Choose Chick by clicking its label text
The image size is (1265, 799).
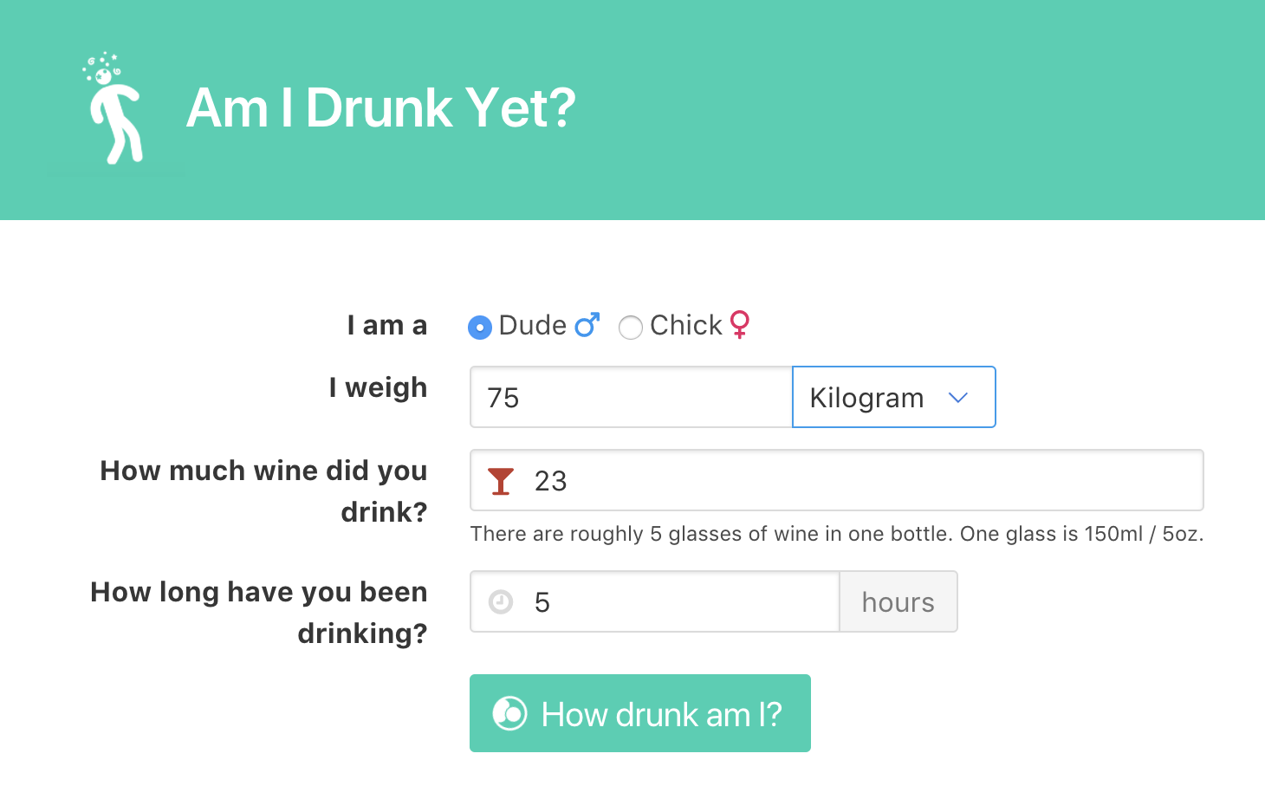(x=684, y=325)
